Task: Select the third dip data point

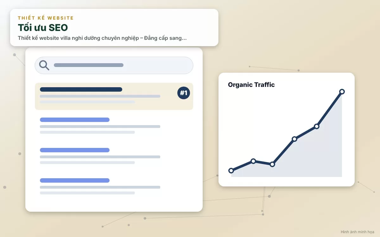Action: tap(272, 164)
